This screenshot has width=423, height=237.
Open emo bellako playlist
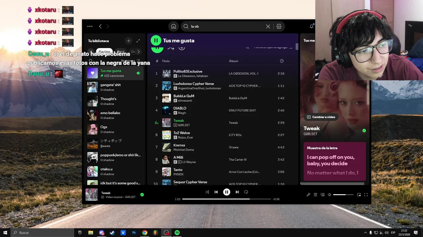pos(115,115)
